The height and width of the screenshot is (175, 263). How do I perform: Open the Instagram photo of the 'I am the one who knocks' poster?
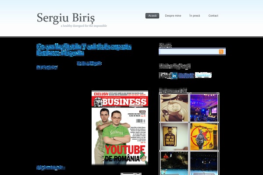coord(174,136)
